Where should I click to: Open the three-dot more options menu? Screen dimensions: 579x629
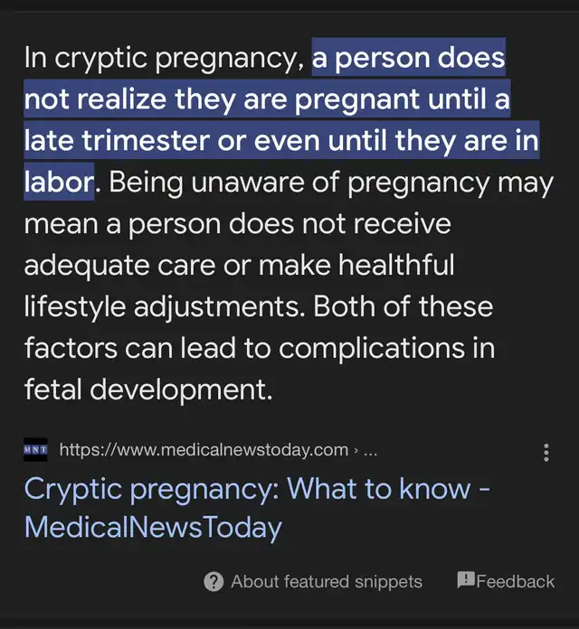pos(546,453)
